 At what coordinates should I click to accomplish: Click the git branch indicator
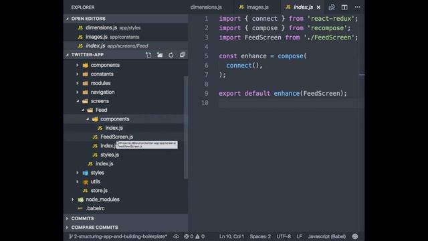[x=118, y=236]
